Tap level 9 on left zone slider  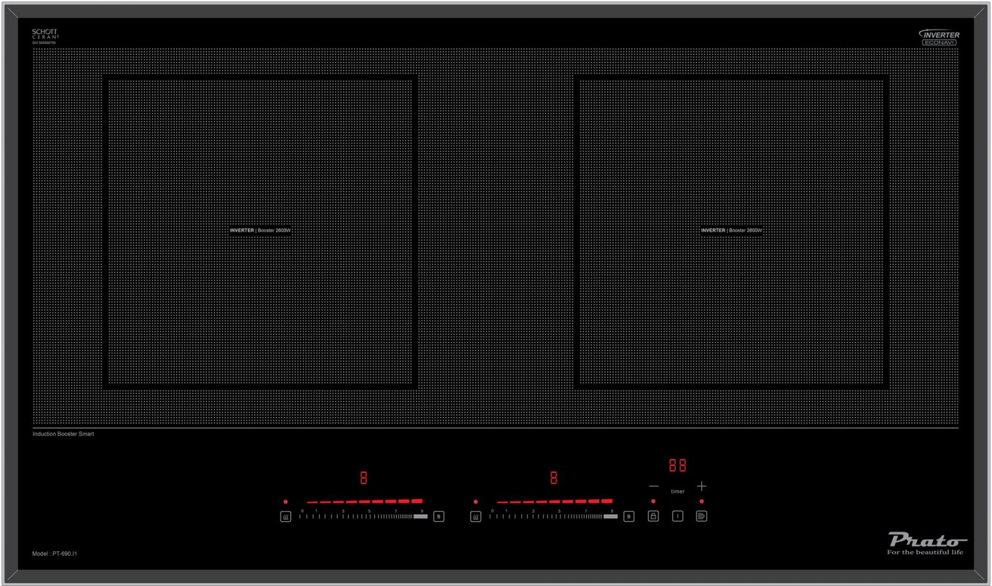pos(422,515)
